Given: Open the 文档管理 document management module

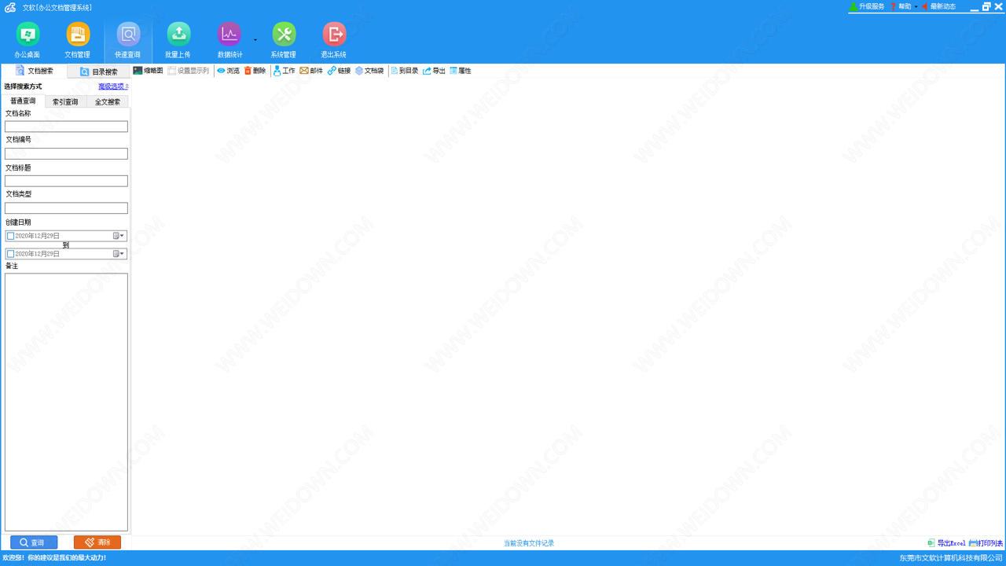Looking at the screenshot, I should (x=78, y=40).
